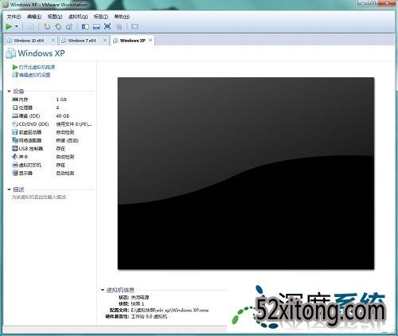This screenshot has width=398, height=336.
Task: Close the Windows XP tab
Action: tap(150, 41)
